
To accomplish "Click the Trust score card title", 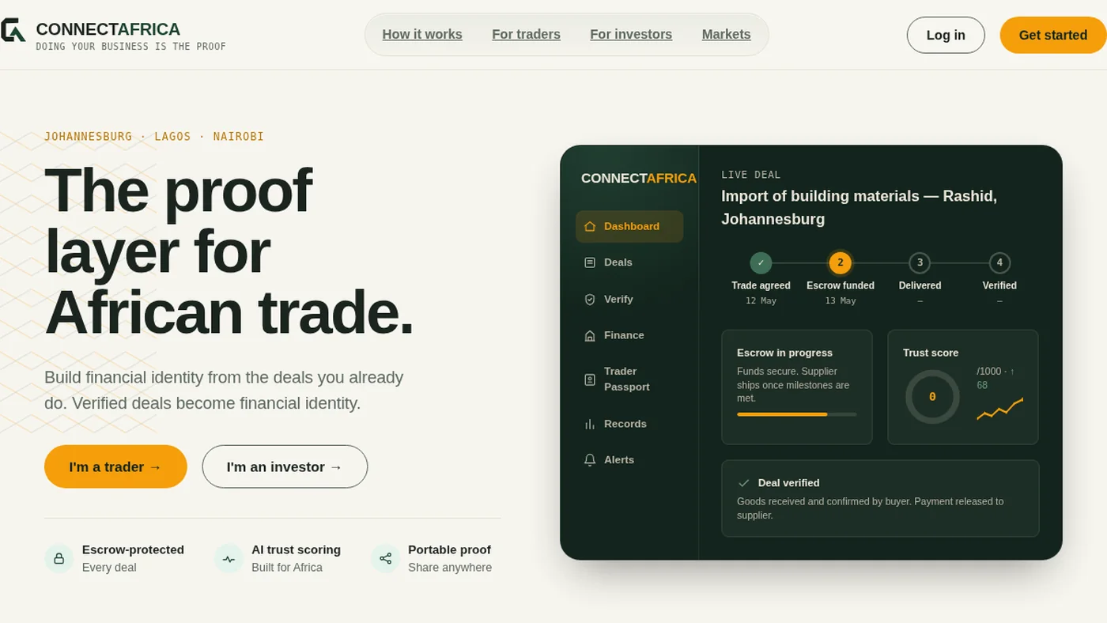I will 931,353.
